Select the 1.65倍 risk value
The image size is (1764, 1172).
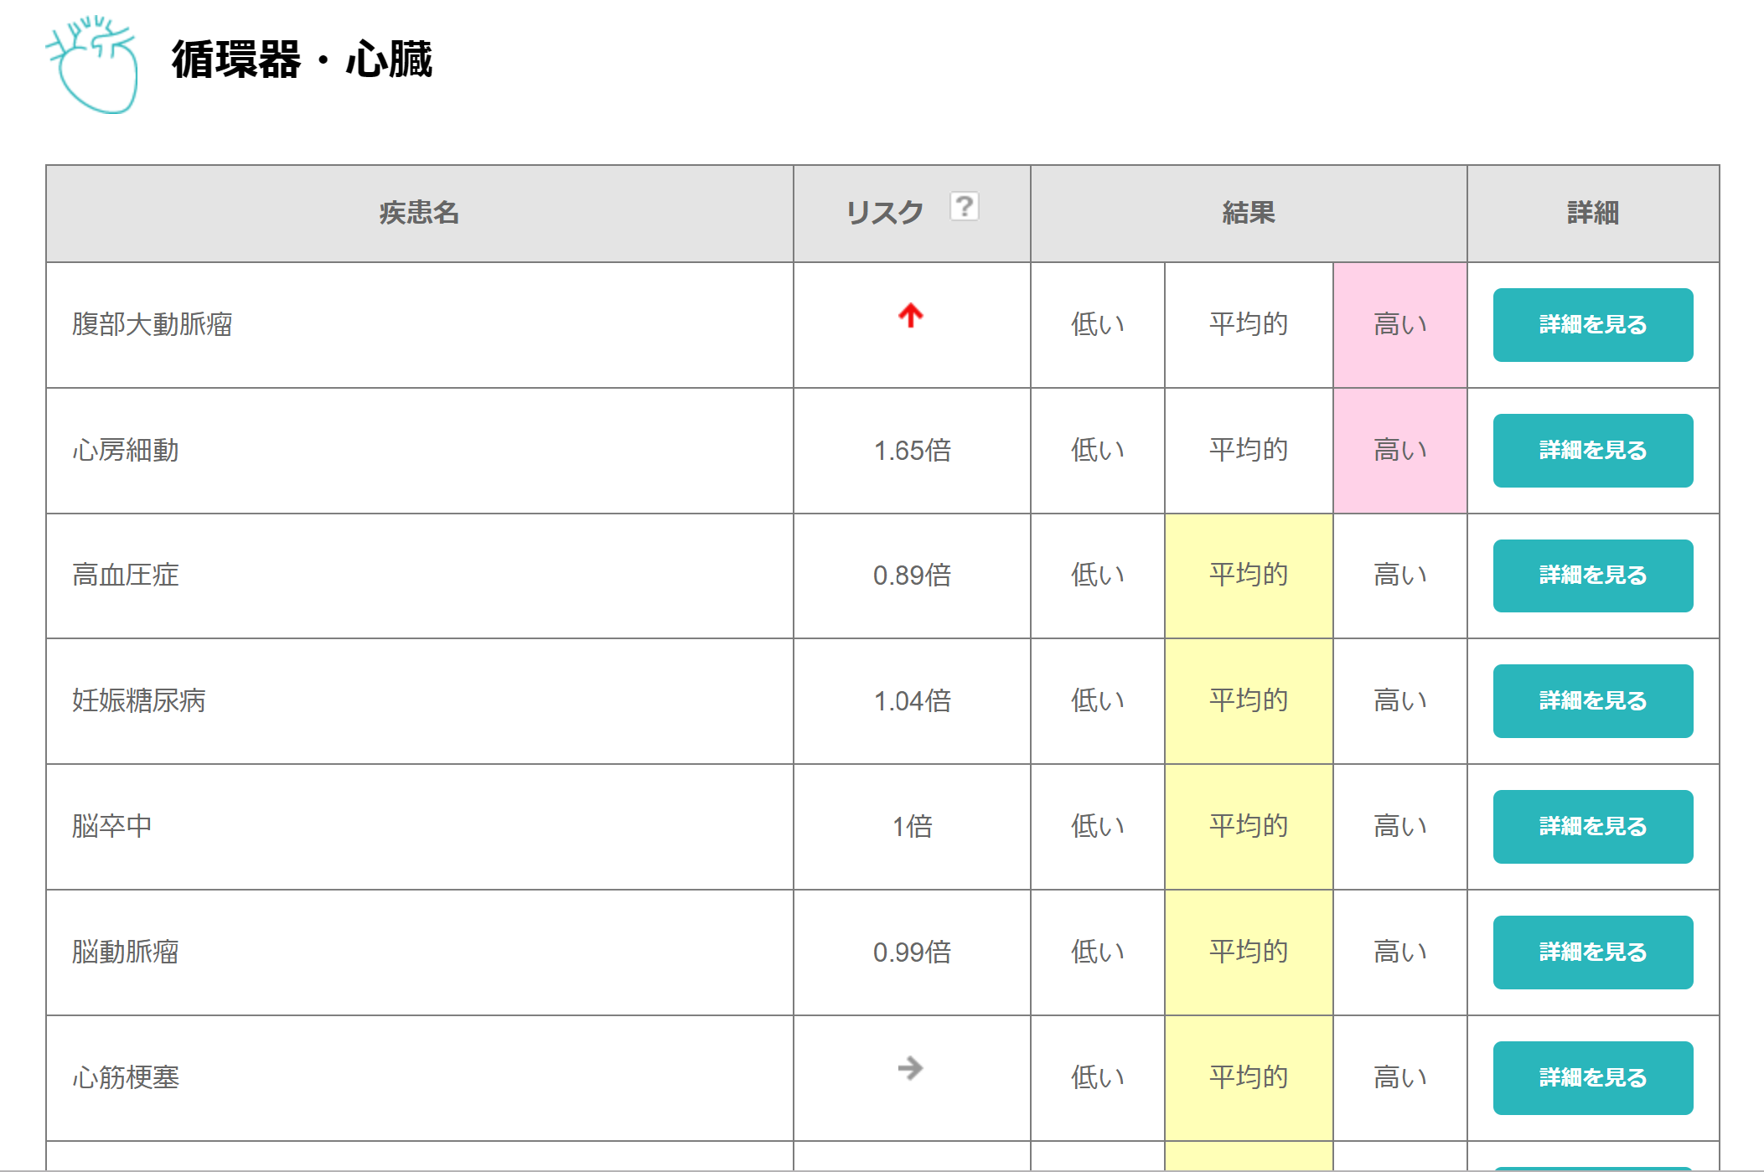coord(913,451)
